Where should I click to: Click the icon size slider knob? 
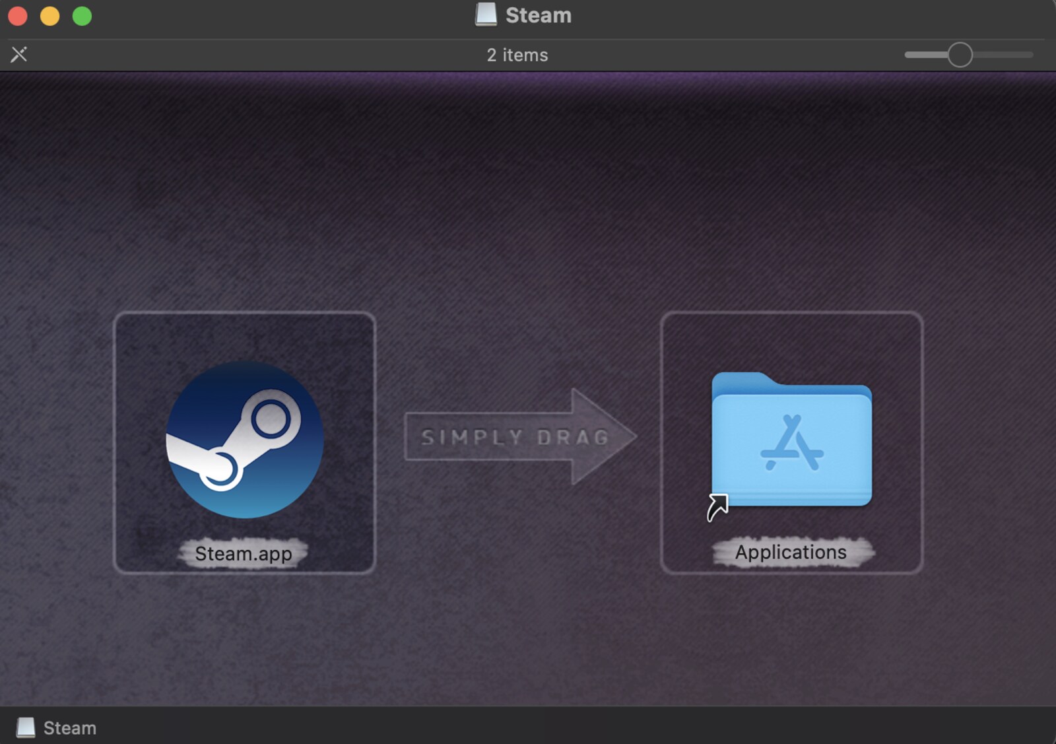(960, 55)
